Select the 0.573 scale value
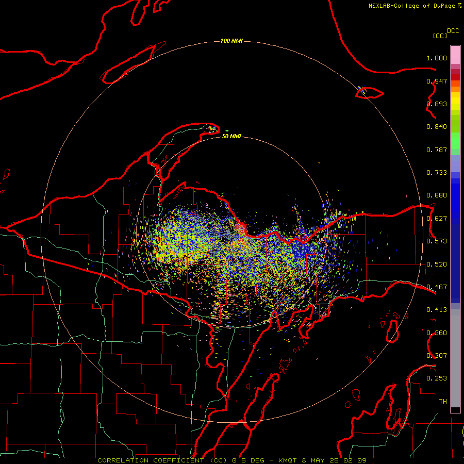 437,241
